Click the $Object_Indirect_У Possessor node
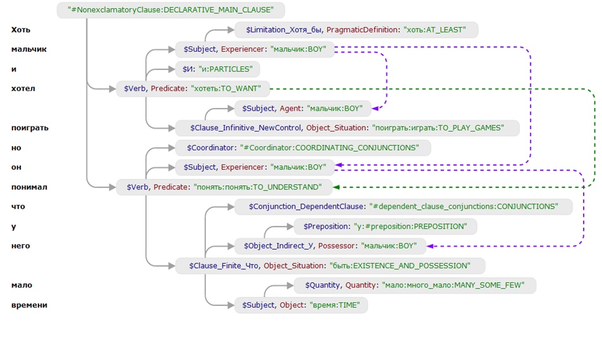 click(x=330, y=246)
